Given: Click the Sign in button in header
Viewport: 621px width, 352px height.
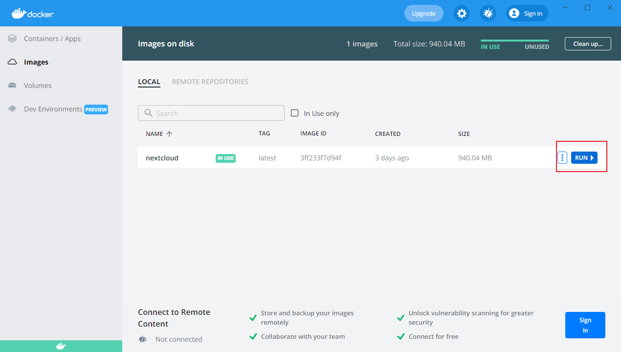Looking at the screenshot, I should [527, 13].
